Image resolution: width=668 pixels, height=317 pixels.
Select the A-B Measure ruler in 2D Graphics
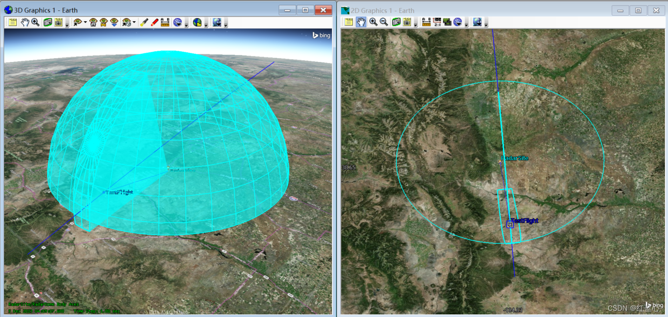coord(426,22)
